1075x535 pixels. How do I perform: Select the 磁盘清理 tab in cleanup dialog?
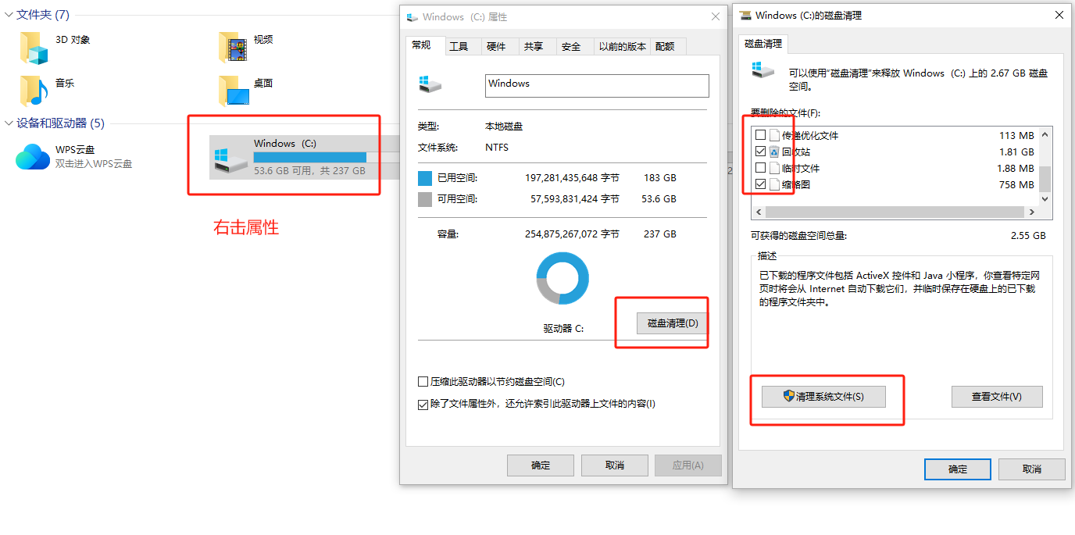pyautogui.click(x=764, y=44)
